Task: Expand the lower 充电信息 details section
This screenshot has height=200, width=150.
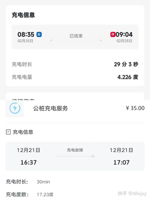Action: 22,132
